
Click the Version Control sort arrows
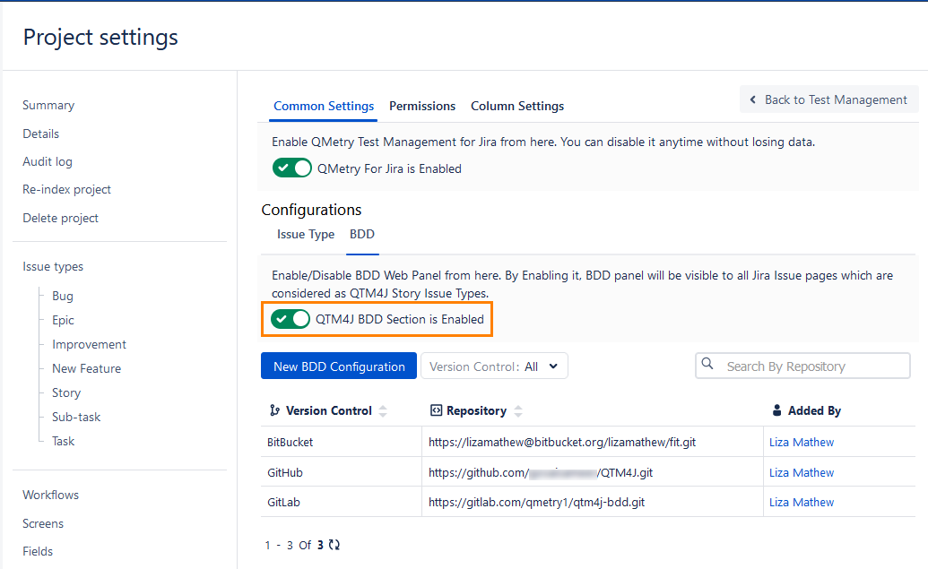point(383,411)
